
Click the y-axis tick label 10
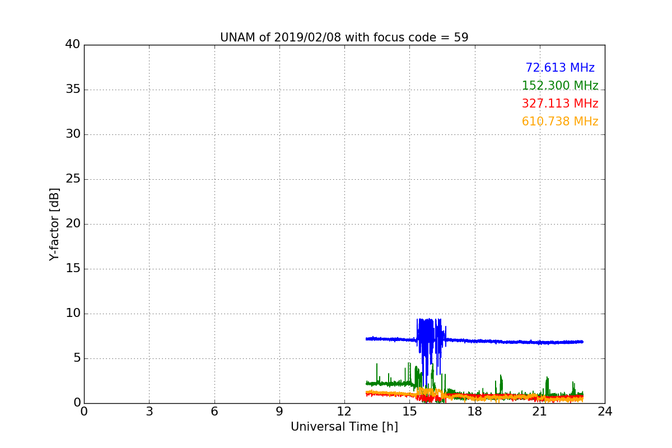pos(72,314)
